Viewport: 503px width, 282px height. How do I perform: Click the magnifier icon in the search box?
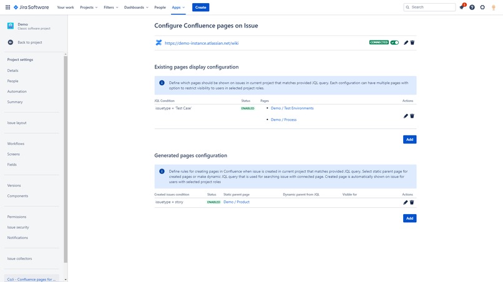coord(408,7)
